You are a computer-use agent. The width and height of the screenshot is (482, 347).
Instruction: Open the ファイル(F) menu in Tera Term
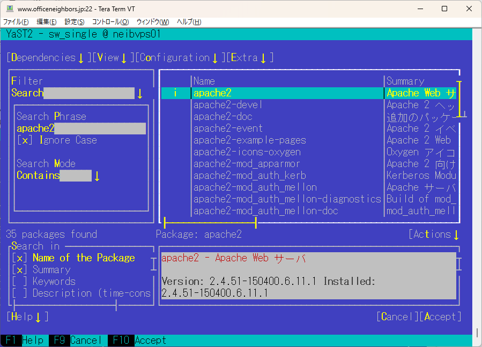pos(16,22)
